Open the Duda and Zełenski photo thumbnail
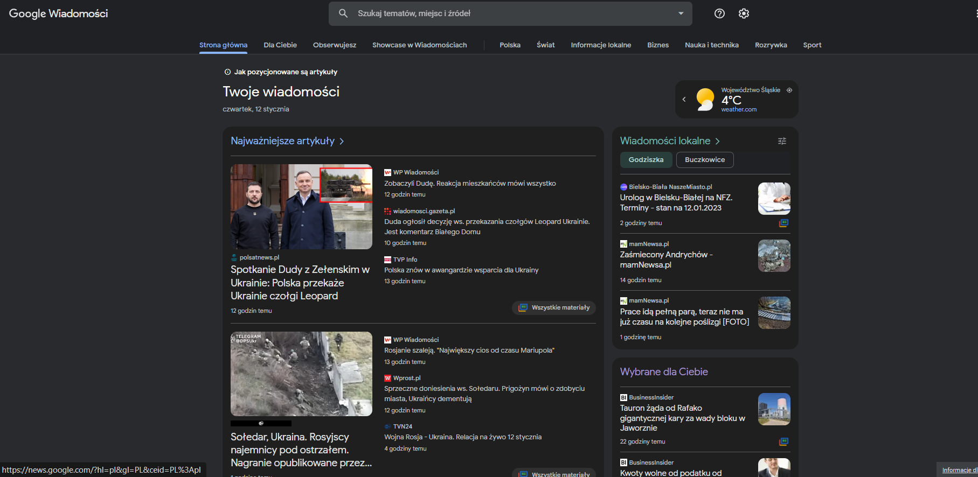This screenshot has width=978, height=477. click(x=301, y=207)
